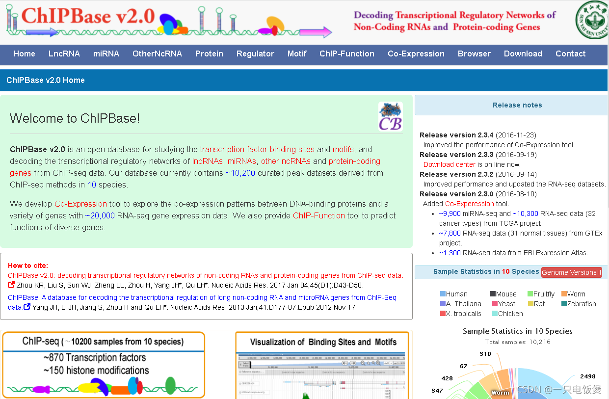This screenshot has height=399, width=609.
Task: Open the Download menu item
Action: pos(523,54)
